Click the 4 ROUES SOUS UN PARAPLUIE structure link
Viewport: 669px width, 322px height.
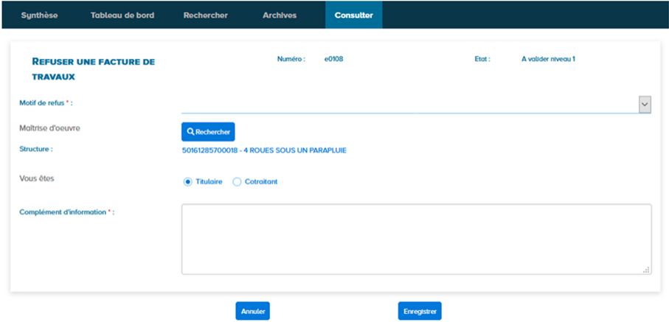[263, 150]
